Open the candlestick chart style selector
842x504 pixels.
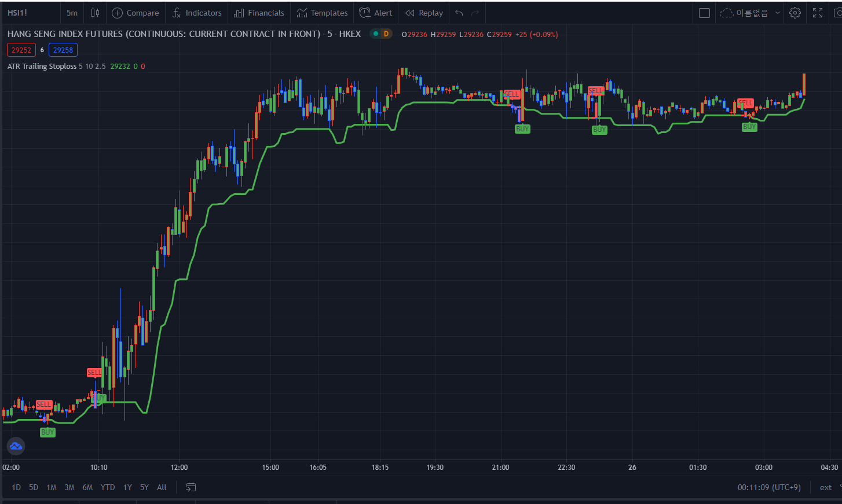click(x=95, y=13)
